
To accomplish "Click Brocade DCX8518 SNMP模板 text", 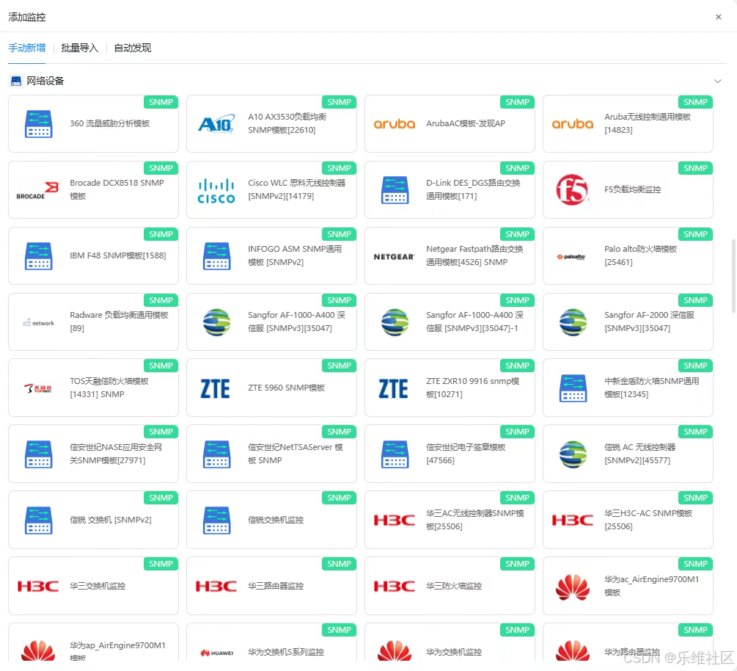I will tap(117, 189).
